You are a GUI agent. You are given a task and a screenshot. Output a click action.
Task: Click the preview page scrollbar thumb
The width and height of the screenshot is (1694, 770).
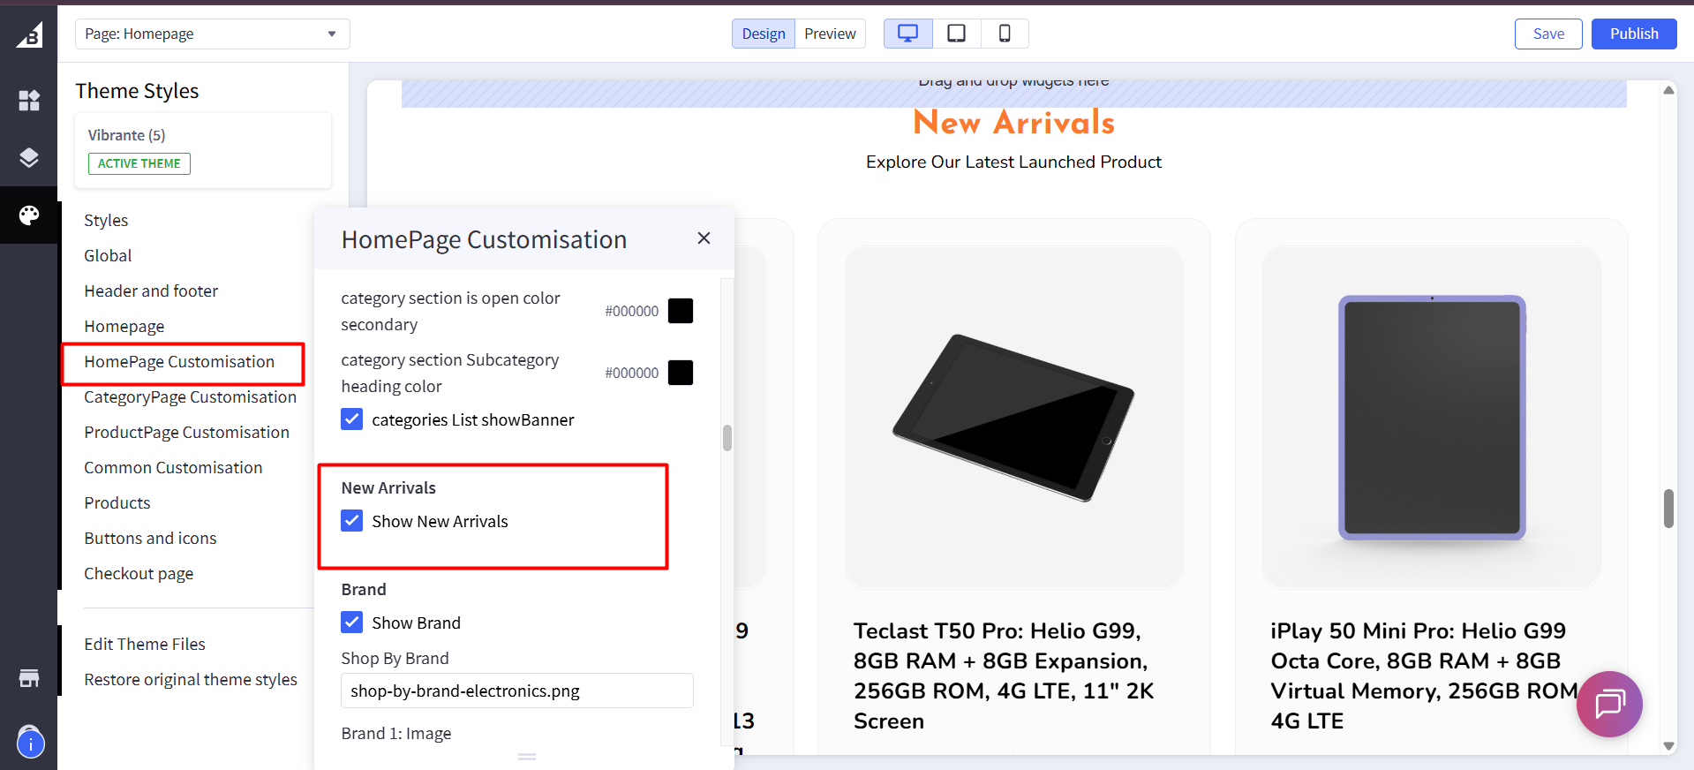(1668, 509)
